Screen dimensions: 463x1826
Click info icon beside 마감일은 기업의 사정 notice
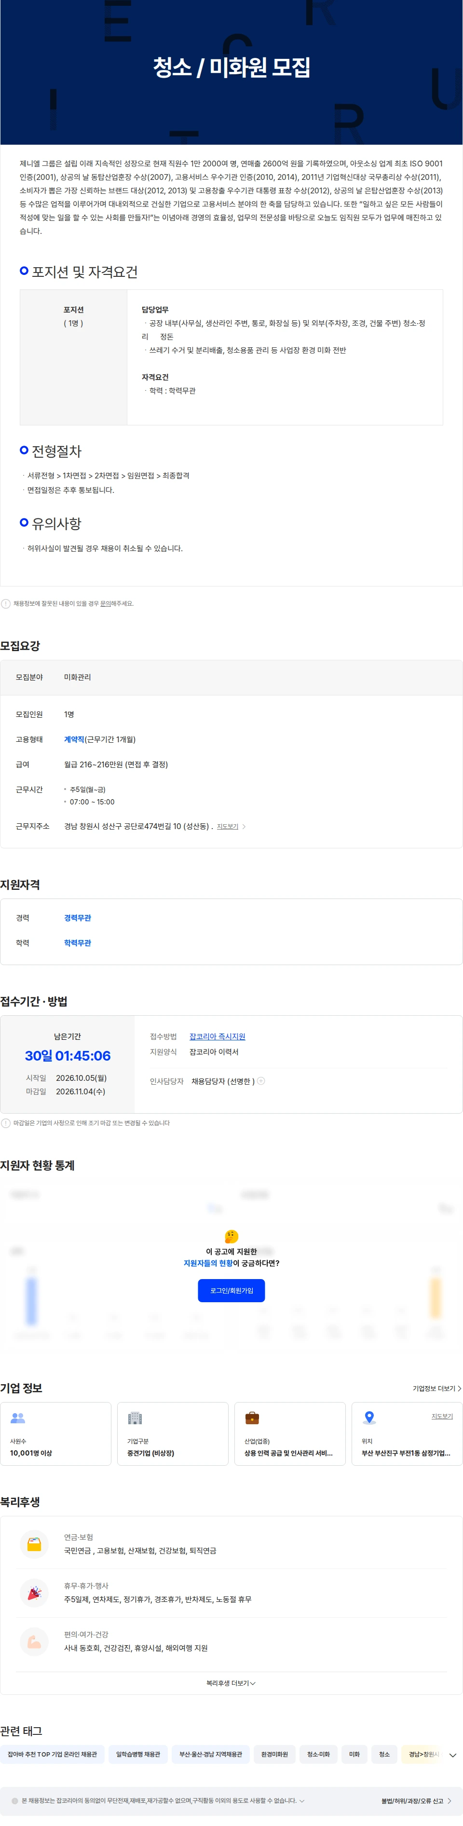[x=6, y=1123]
